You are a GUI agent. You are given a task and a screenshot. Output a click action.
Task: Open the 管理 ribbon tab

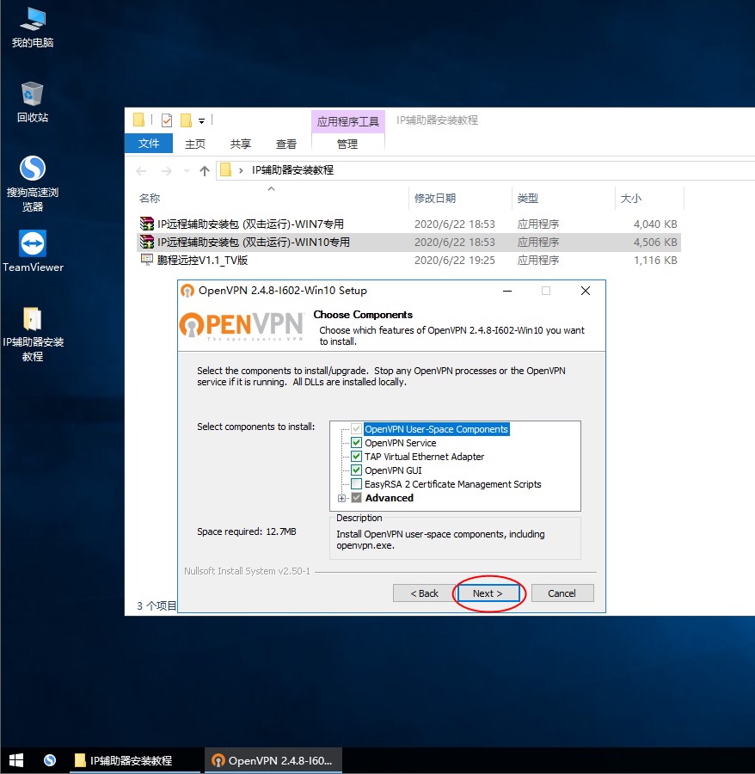pos(347,144)
